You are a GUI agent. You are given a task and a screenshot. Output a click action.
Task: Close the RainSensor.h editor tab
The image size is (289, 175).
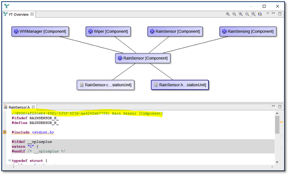[33, 107]
